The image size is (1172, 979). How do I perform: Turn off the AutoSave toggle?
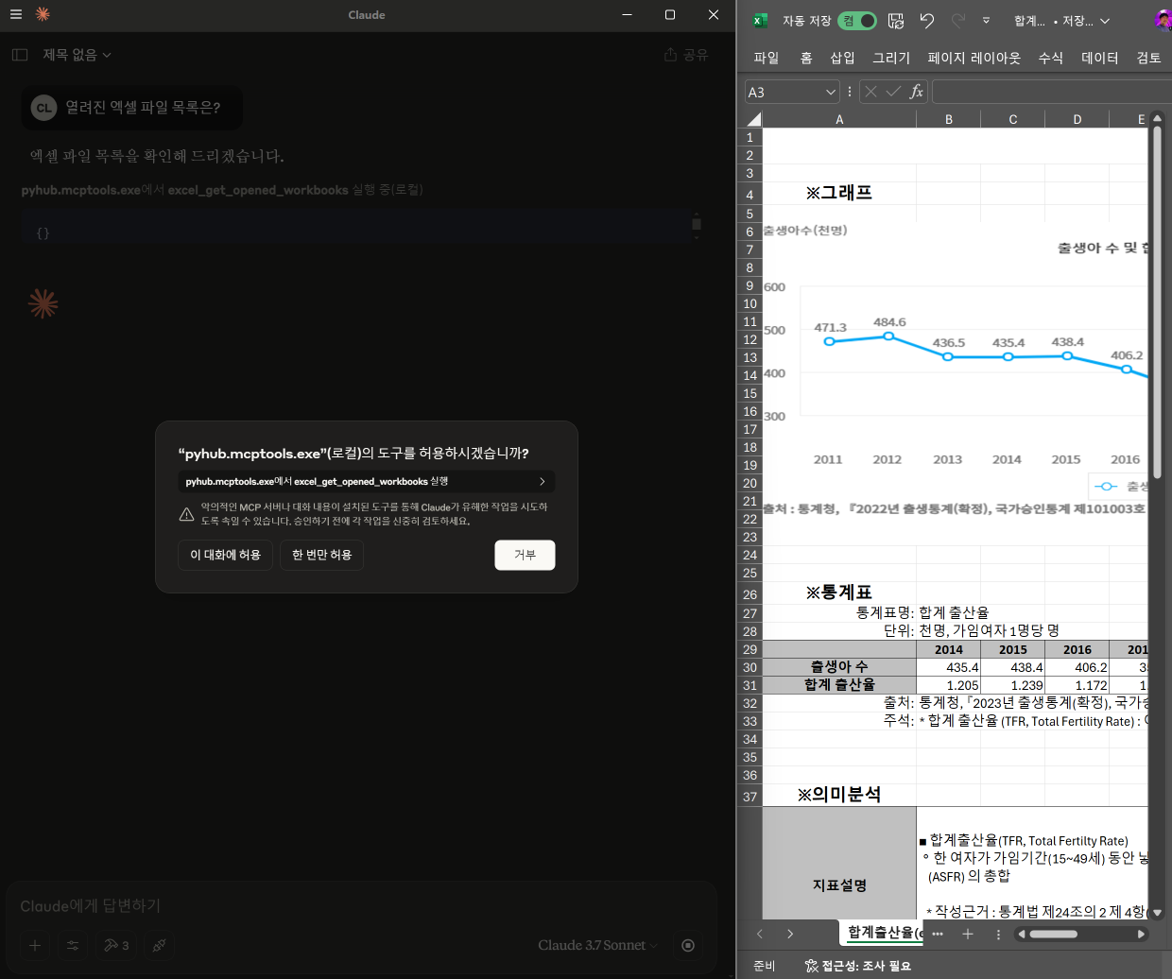[x=857, y=21]
